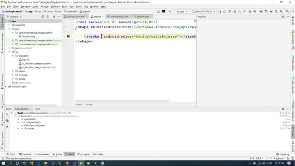Open the SDK Manager icon
This screenshot has height=166, width=295.
tap(281, 12)
